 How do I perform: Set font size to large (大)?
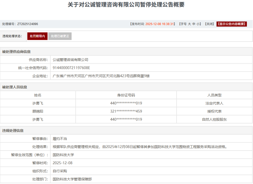click(189, 24)
